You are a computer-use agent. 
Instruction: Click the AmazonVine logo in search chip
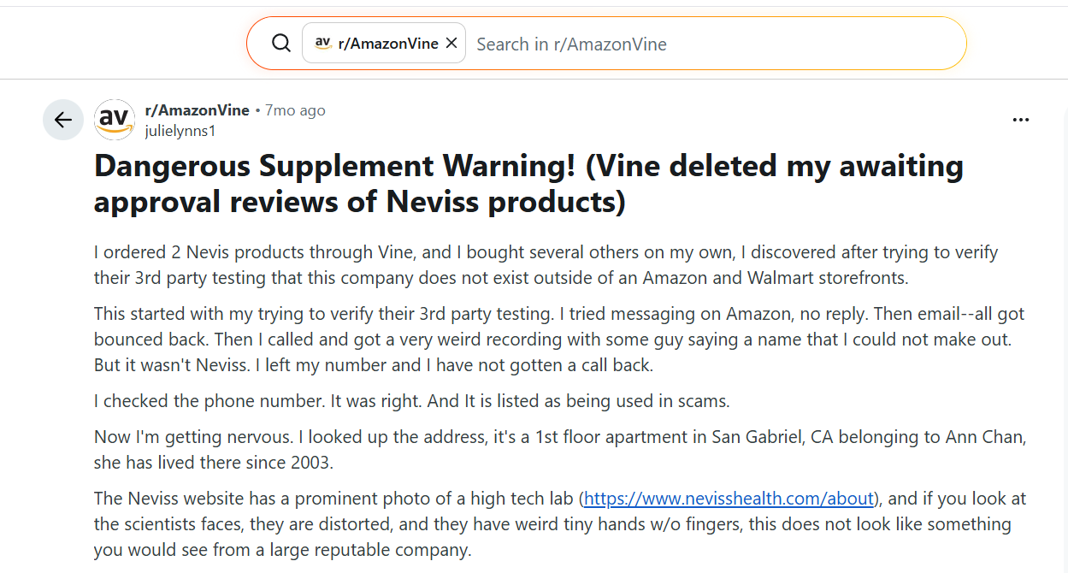(323, 44)
